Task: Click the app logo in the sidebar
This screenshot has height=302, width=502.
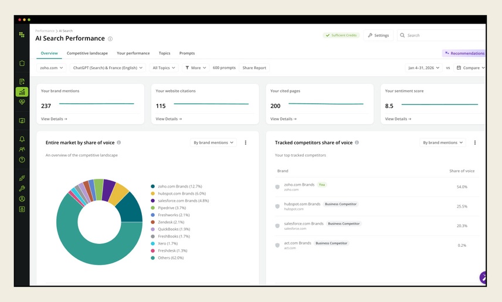Action: coord(22,35)
